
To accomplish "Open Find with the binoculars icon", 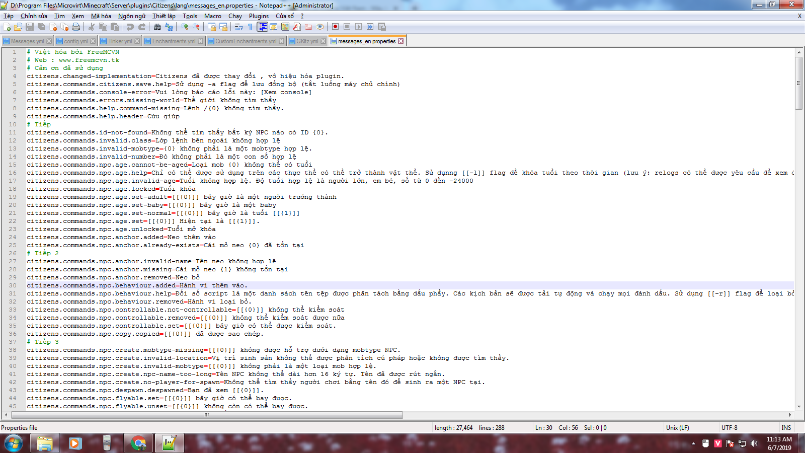I will coord(157,27).
